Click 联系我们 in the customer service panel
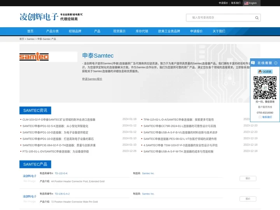This screenshot has height=210, width=280. [267, 117]
